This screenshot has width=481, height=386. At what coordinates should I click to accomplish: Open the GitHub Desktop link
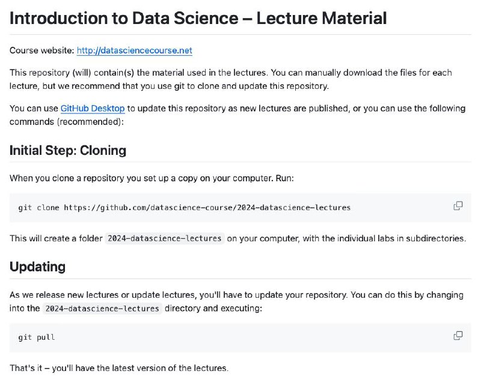point(93,109)
